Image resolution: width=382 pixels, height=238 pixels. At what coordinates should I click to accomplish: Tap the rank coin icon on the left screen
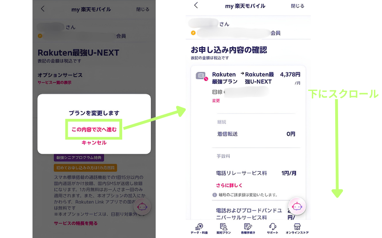40,36
